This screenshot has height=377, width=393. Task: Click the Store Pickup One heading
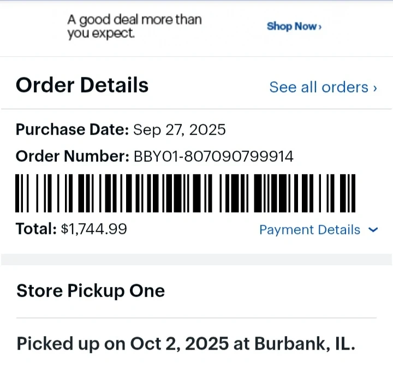point(91,291)
